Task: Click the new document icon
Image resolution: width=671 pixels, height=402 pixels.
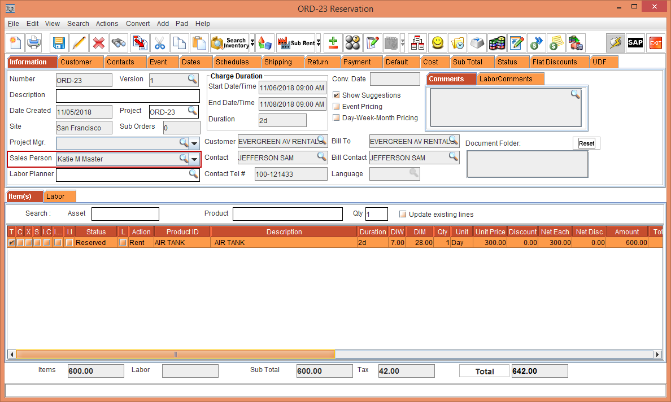Action: coord(16,43)
